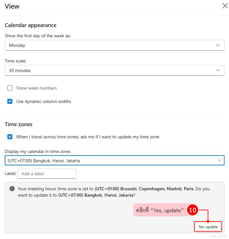This screenshot has width=229, height=239.
Task: Click the chevron arrow beside Monday
Action: [x=218, y=45]
